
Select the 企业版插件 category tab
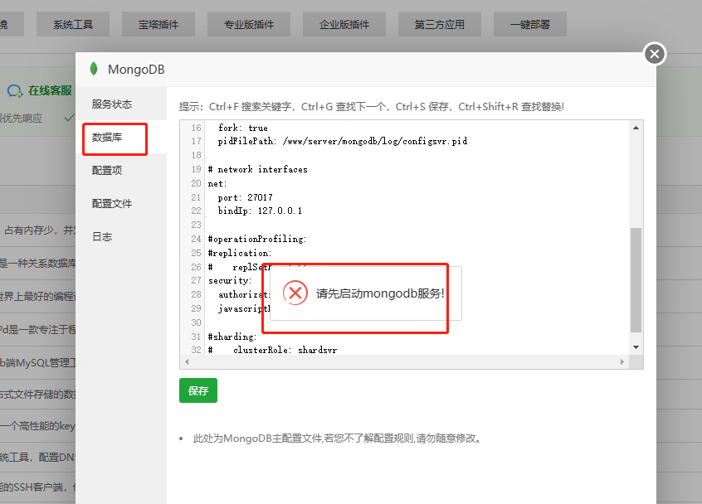344,24
